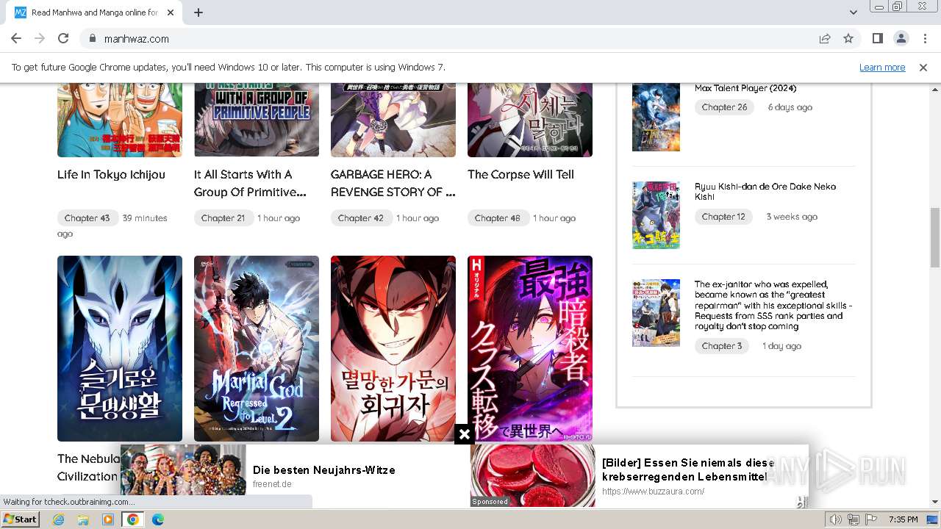Open the Neujahrs-Witze ad party image
The image size is (941, 529).
coord(183,469)
